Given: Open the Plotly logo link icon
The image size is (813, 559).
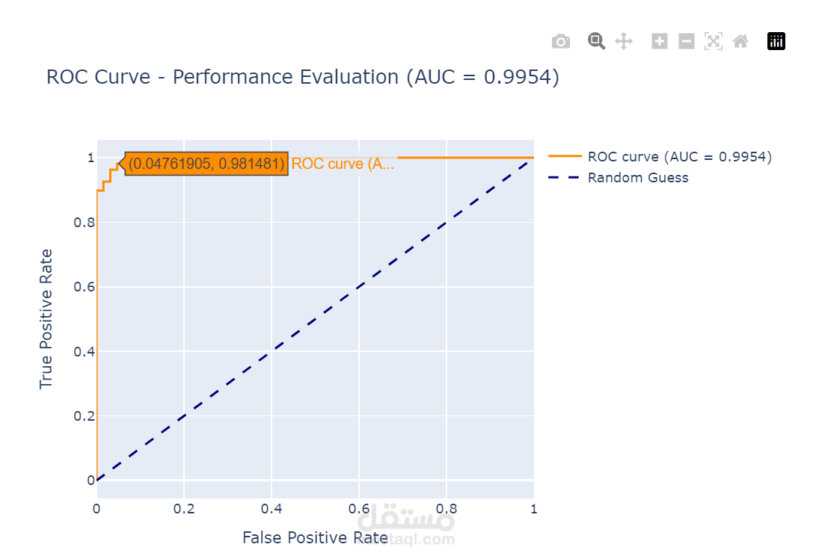Looking at the screenshot, I should 776,41.
